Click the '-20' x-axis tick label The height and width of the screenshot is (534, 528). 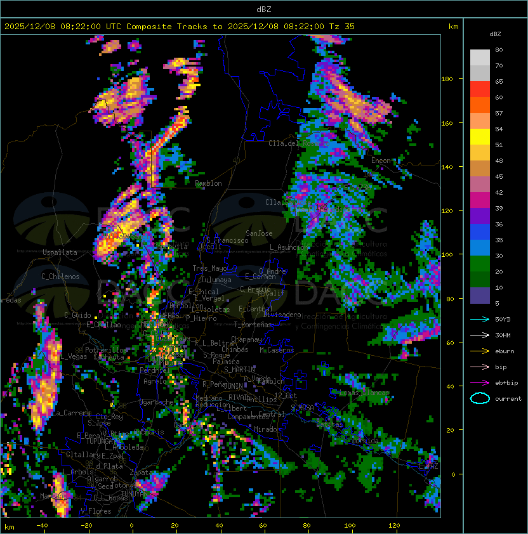pos(86,526)
